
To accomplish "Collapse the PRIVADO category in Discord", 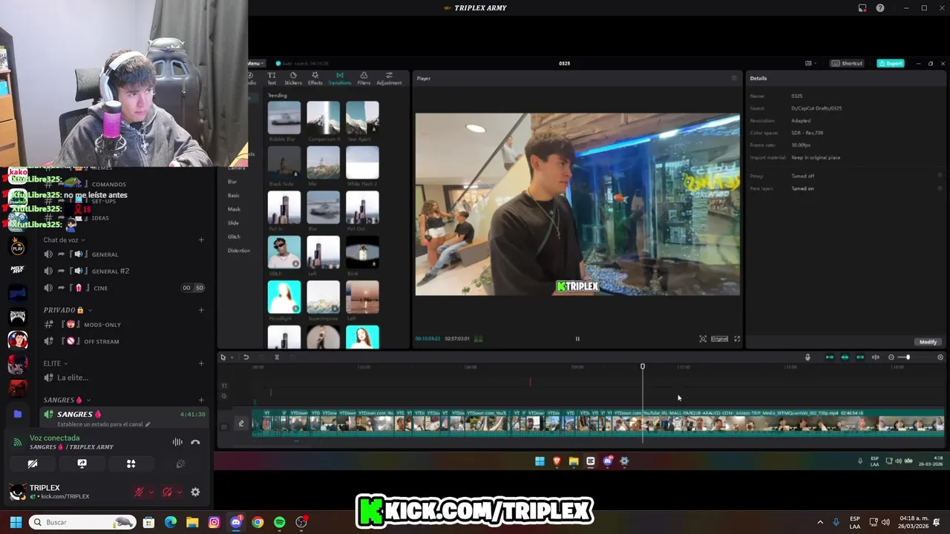I will coord(67,310).
